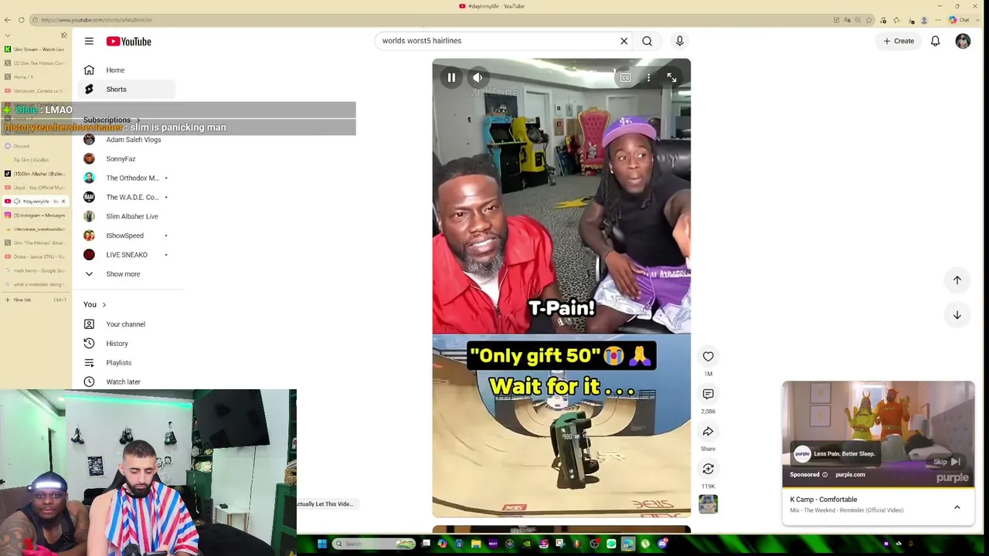Skip the miniplayer ad
Image resolution: width=989 pixels, height=556 pixels.
(946, 462)
